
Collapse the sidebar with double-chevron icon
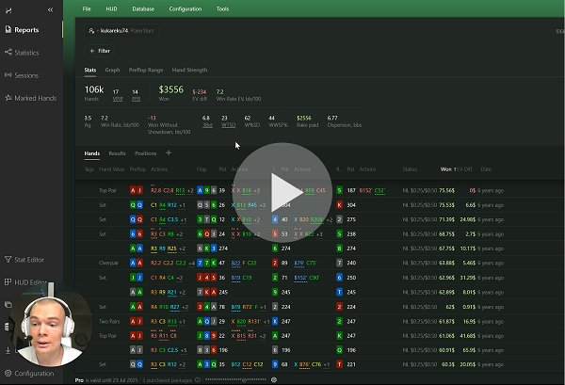pyautogui.click(x=50, y=8)
